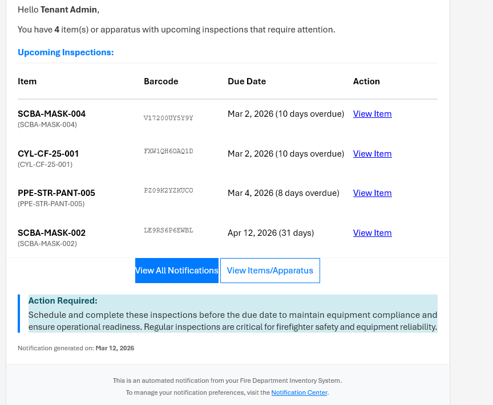This screenshot has width=493, height=405.
Task: Select the Upcoming Inspections heading
Action: [x=64, y=52]
